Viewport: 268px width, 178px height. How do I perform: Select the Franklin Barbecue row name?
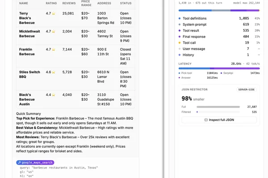(27, 52)
